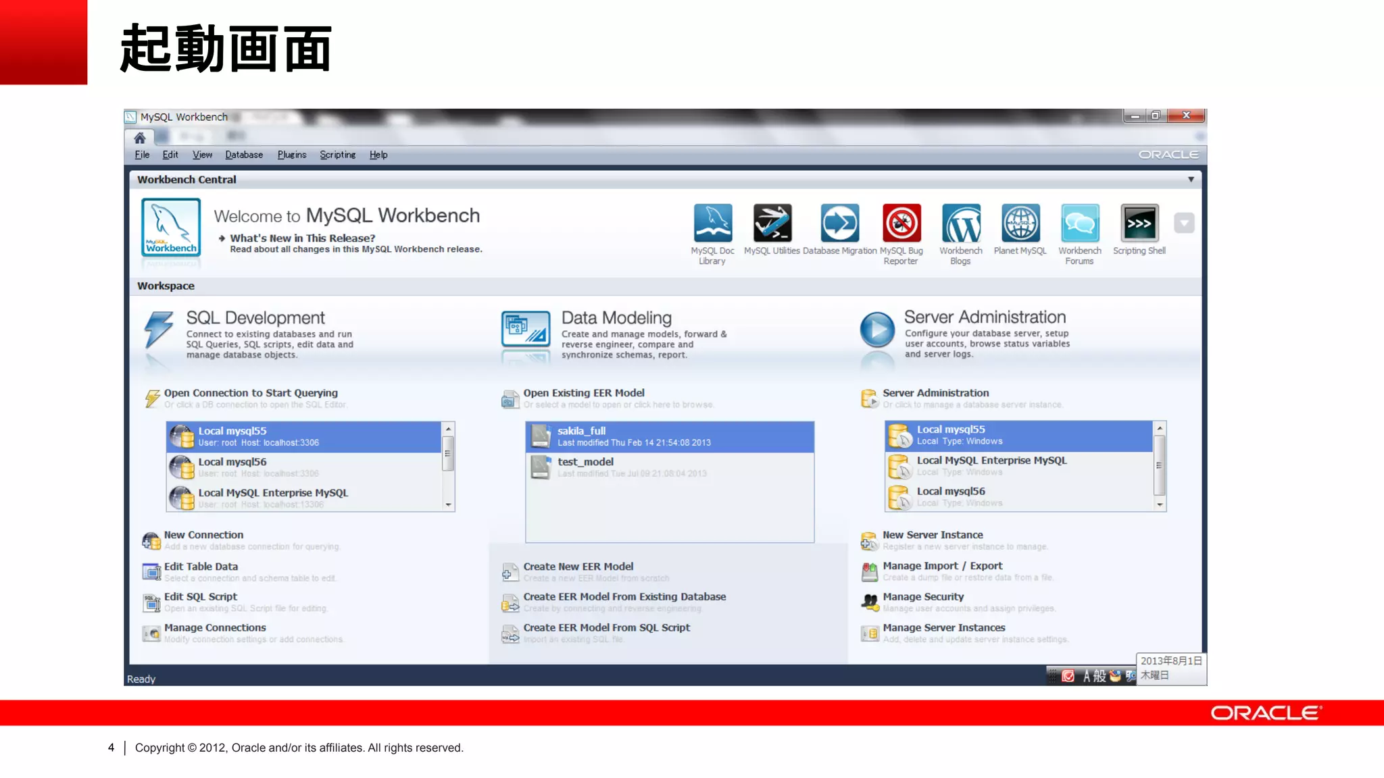Click the MySQL Workbench dolphin logo

[171, 227]
